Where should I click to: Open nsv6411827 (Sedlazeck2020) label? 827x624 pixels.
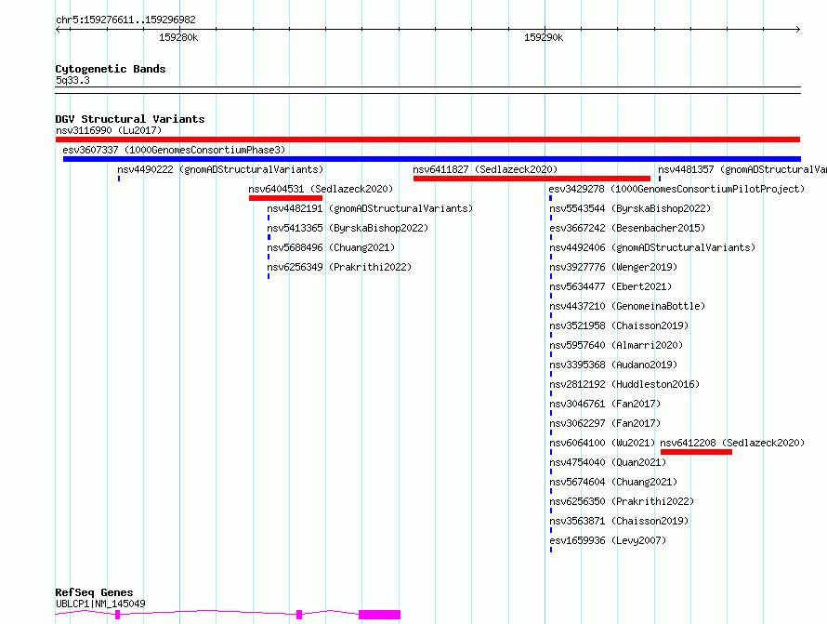485,169
